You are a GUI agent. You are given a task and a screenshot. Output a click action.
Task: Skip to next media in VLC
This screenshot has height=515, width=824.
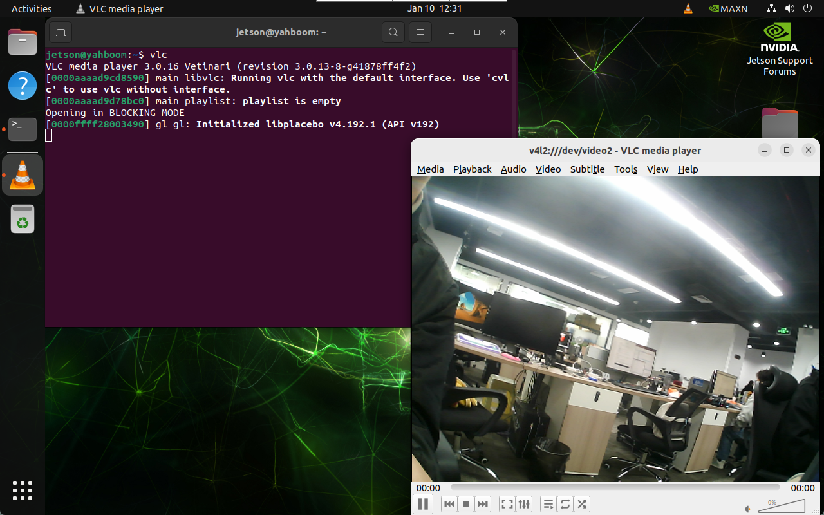(483, 504)
